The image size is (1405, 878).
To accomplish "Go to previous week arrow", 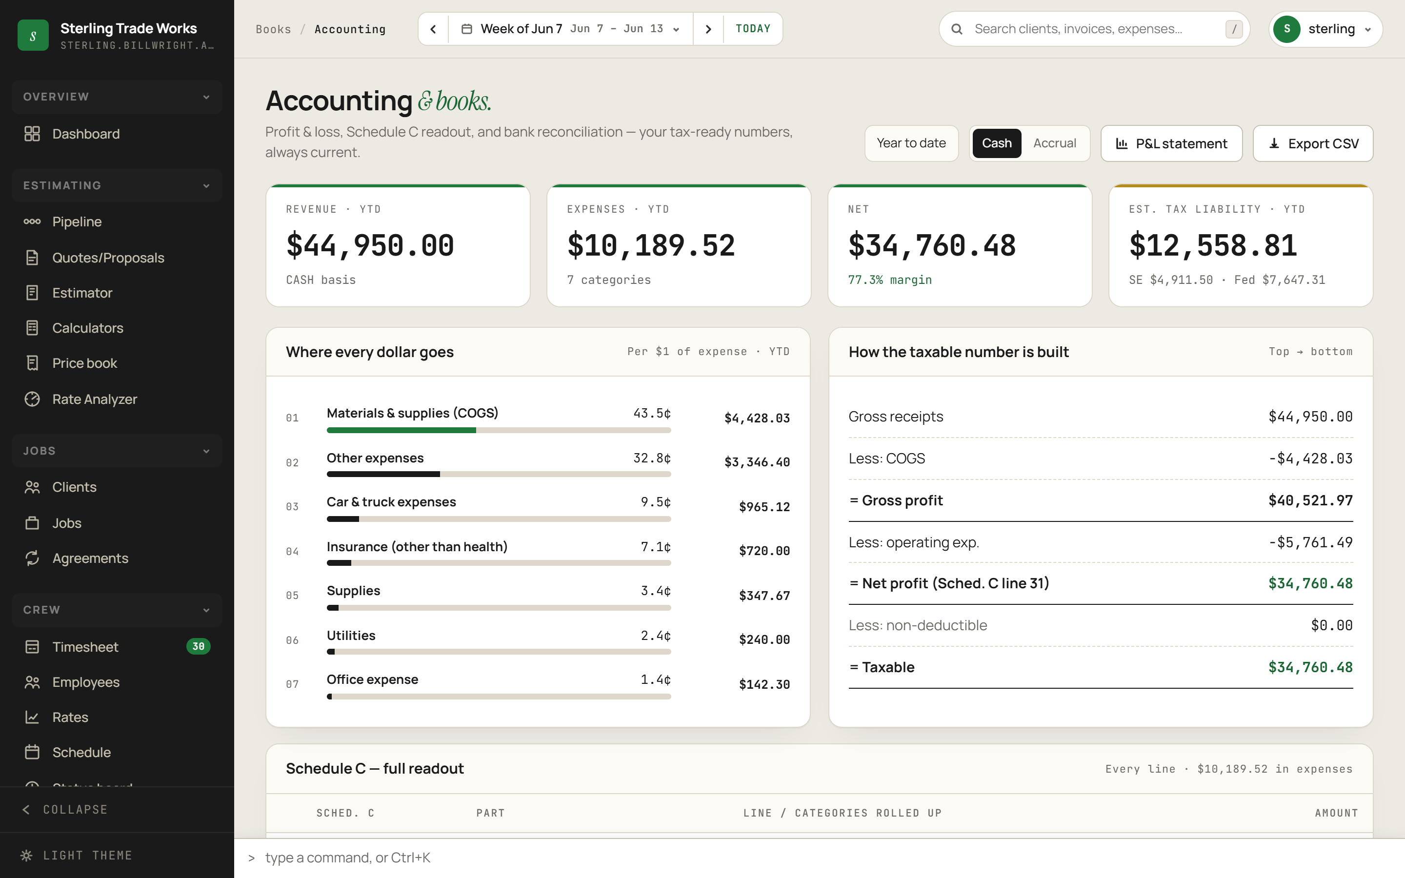I will (433, 29).
